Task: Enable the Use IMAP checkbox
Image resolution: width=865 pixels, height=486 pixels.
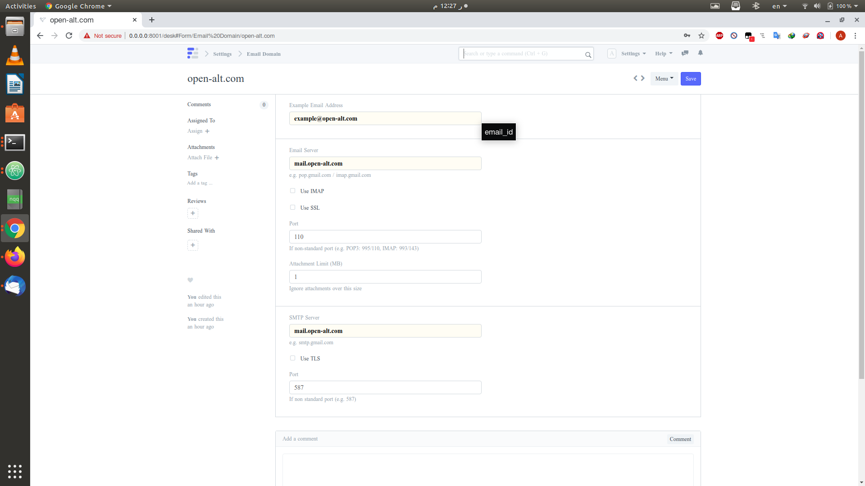Action: coord(292,191)
